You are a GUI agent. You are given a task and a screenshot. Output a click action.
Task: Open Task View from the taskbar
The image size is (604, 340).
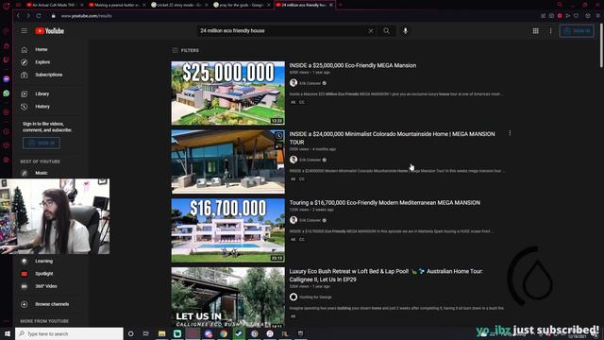tap(146, 333)
